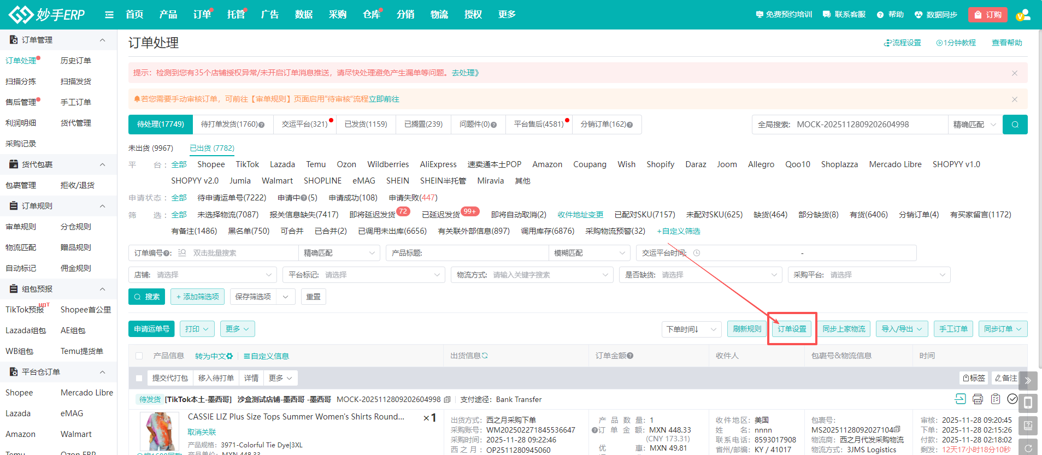1042x455 pixels.
Task: Select the 未出货 (9967) sub-tab
Action: tap(151, 148)
